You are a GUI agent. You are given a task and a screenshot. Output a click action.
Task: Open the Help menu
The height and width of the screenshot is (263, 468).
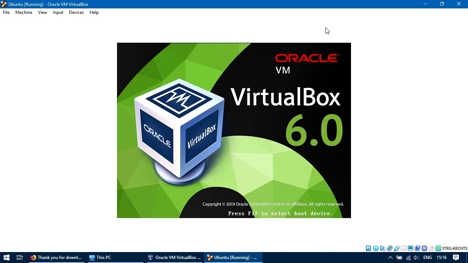pos(94,12)
